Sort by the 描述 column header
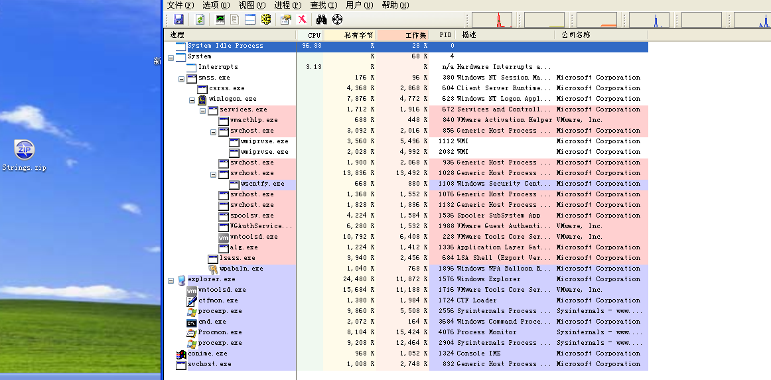This screenshot has height=380, width=771. click(505, 35)
